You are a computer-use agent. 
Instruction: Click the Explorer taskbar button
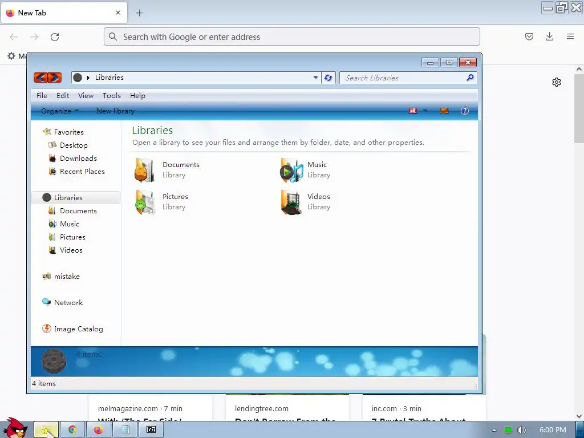point(46,430)
